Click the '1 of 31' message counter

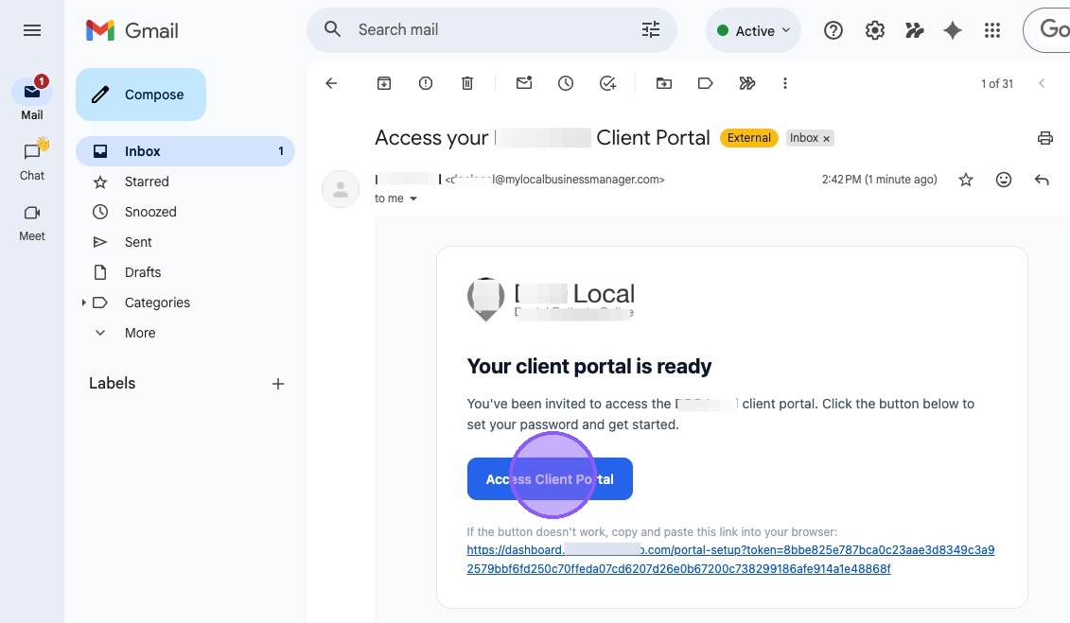(x=997, y=84)
